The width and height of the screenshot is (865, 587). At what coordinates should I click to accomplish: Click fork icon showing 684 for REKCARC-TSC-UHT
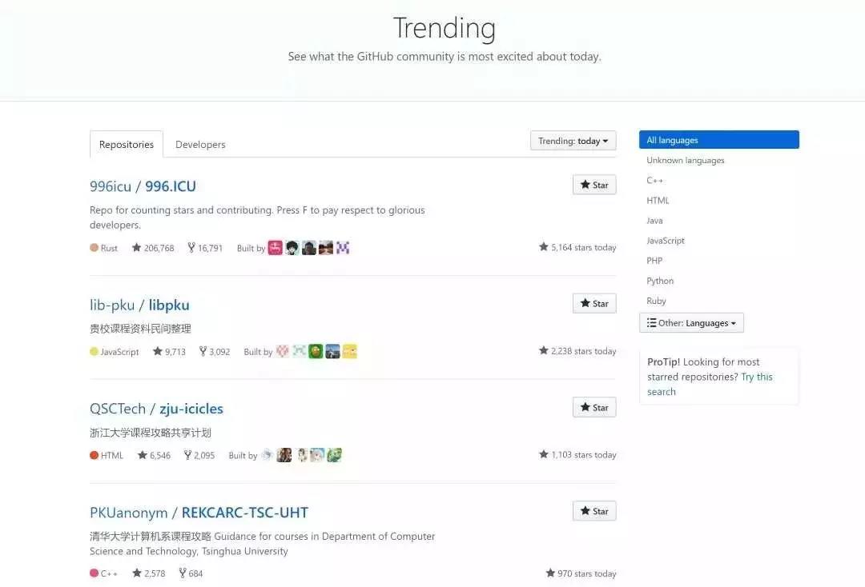tap(183, 573)
